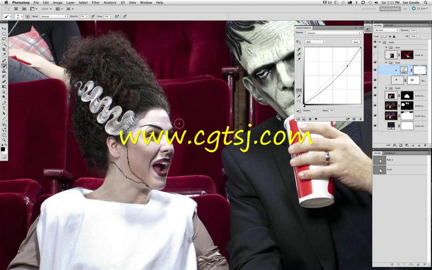Image resolution: width=432 pixels, height=270 pixels.
Task: Click the reset to defaults icon in Adjustments
Action: pyautogui.click(x=354, y=119)
